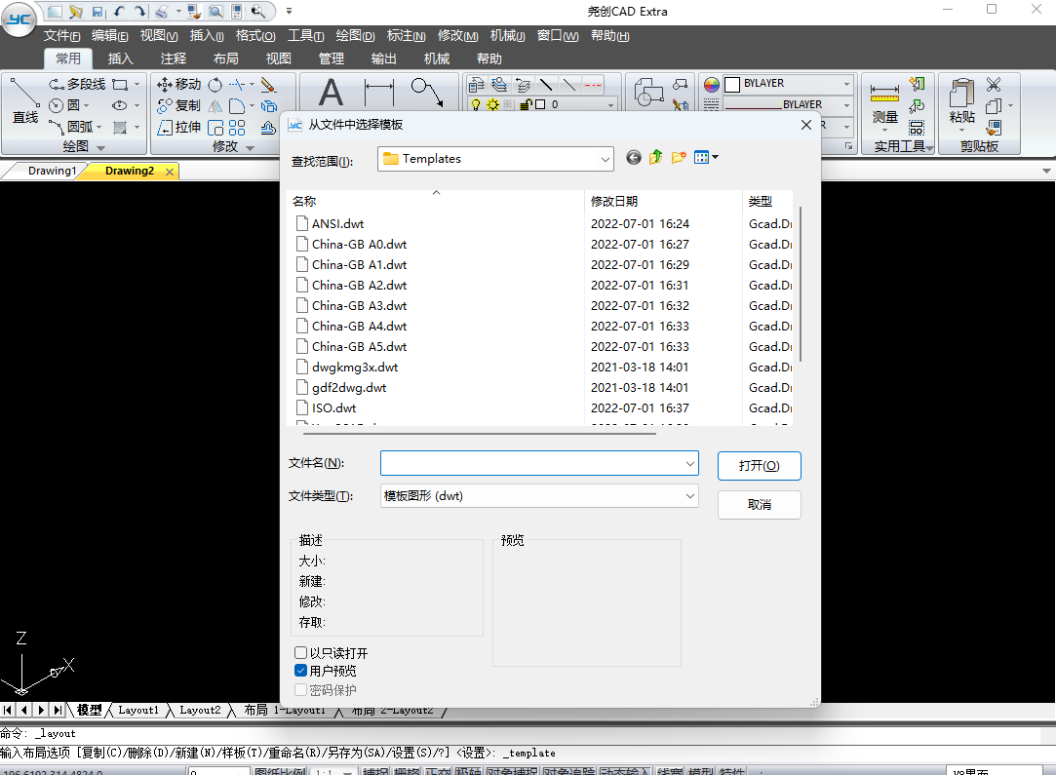The image size is (1056, 775).
Task: Toggle the layer freeze sun icon
Action: click(x=493, y=104)
